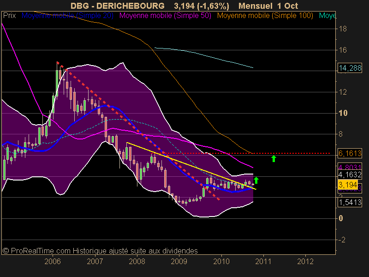
Task: Click the 4,1632 white price label
Action: pyautogui.click(x=350, y=175)
